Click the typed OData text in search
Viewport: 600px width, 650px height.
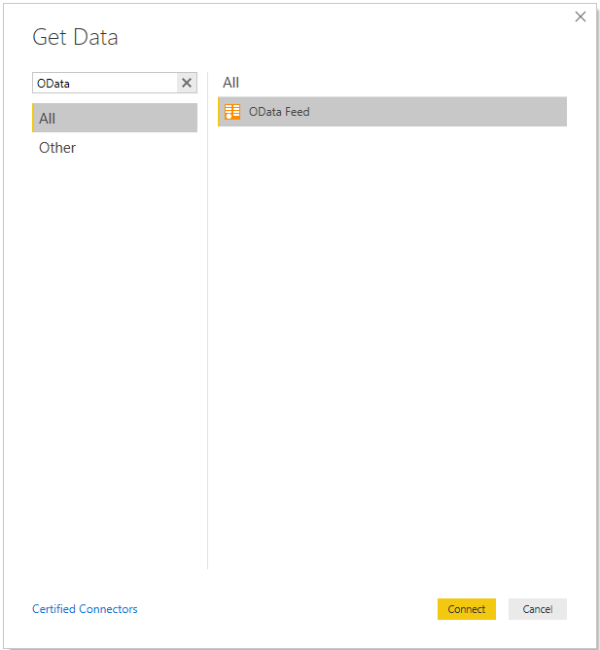pos(53,84)
